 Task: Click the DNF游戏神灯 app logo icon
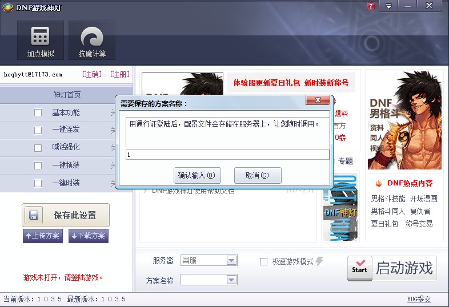click(7, 7)
